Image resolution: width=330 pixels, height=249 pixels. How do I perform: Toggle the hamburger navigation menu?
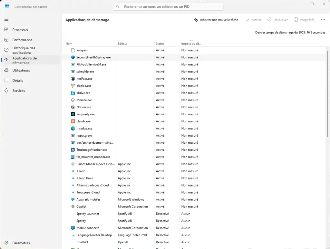click(6, 19)
